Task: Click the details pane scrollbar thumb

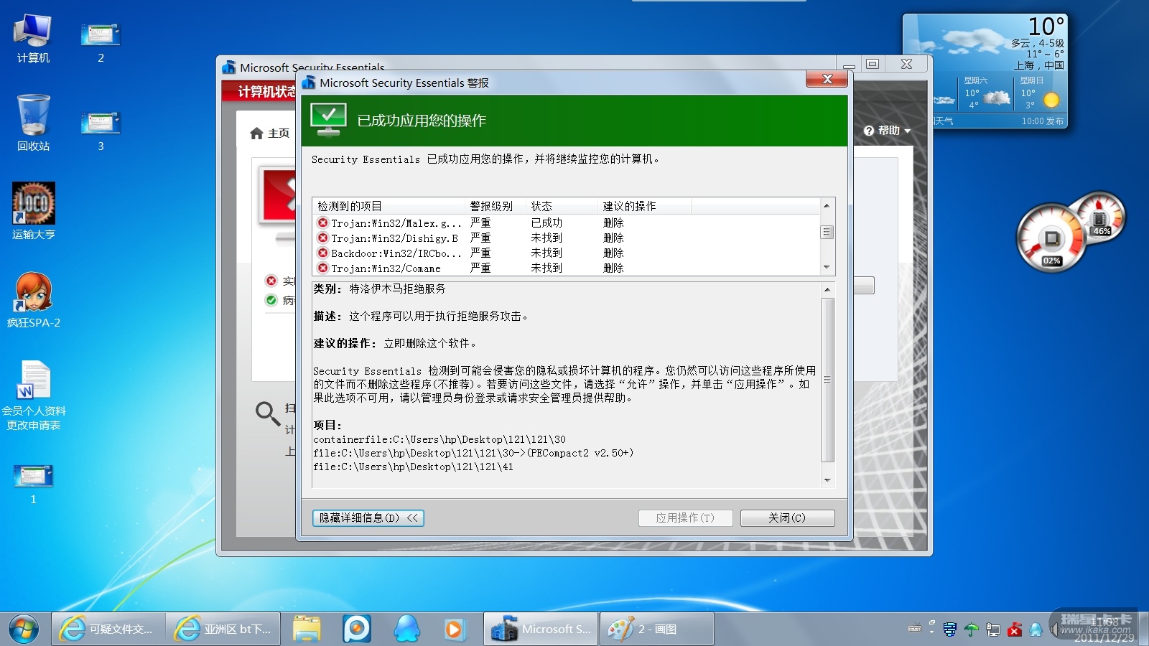Action: tap(827, 380)
